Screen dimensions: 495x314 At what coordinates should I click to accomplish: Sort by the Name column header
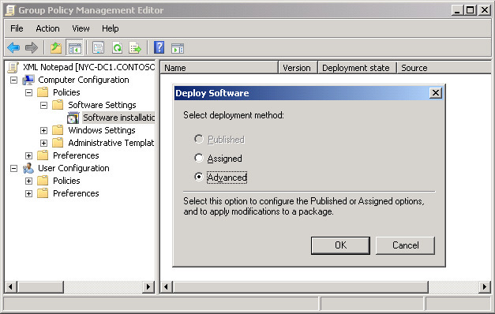click(219, 68)
